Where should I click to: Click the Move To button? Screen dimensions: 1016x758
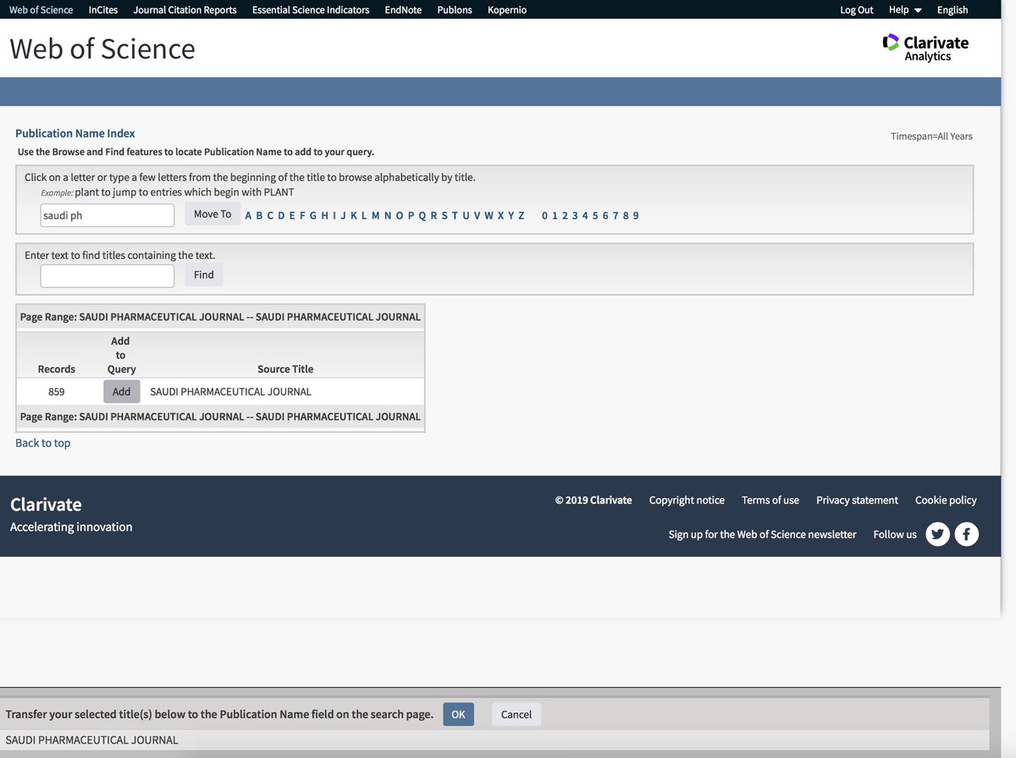tap(213, 214)
